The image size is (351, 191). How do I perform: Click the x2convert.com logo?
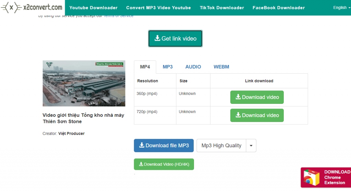tap(32, 7)
